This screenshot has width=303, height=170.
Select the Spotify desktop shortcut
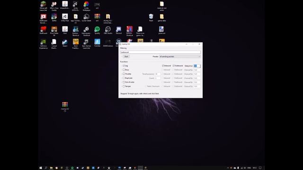pos(97,30)
